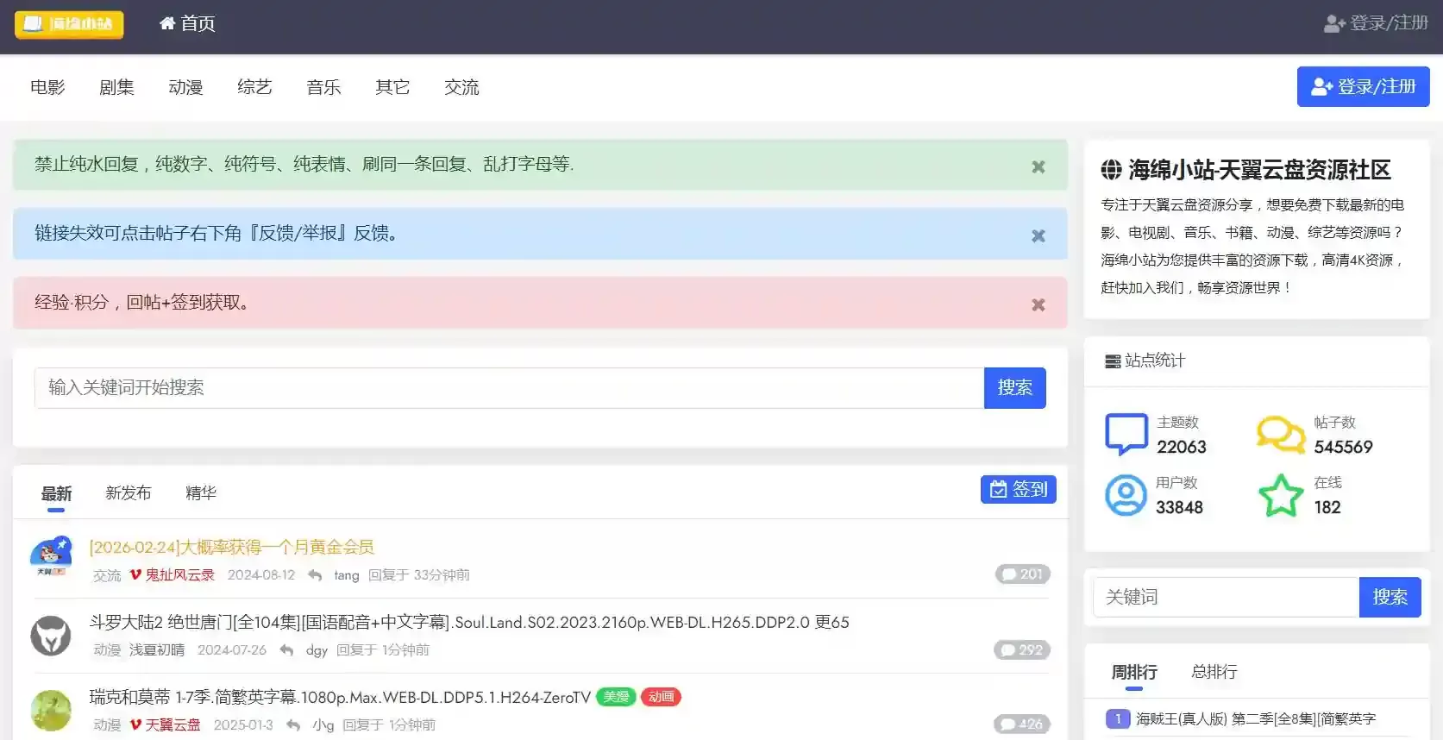
Task: Close the blue 链接失效 notice
Action: point(1038,235)
